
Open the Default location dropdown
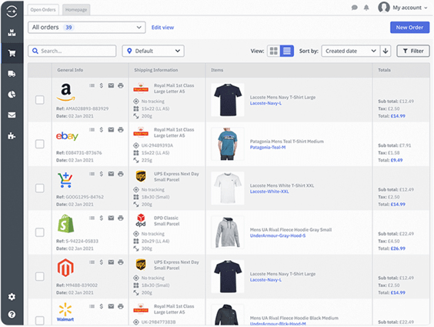click(153, 51)
